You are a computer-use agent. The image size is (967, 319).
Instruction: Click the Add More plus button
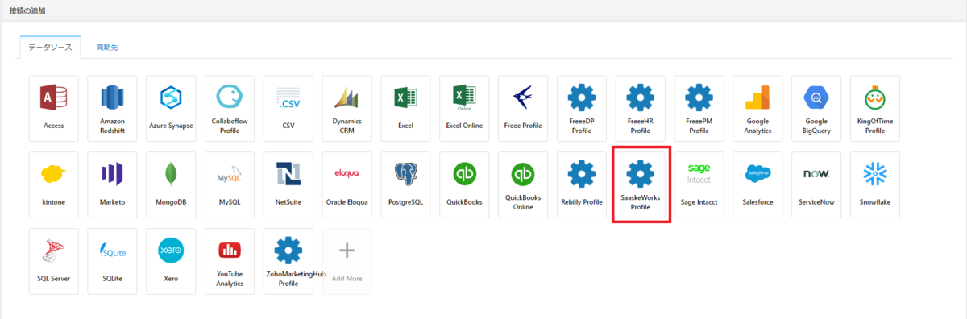point(347,261)
